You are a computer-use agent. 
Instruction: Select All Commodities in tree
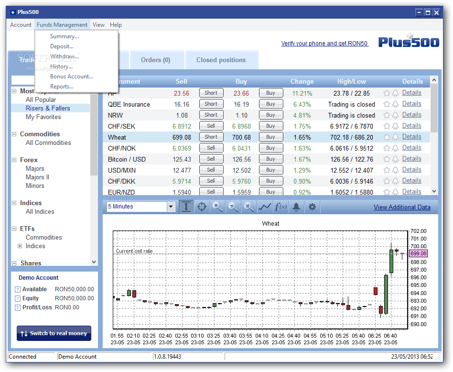[48, 143]
